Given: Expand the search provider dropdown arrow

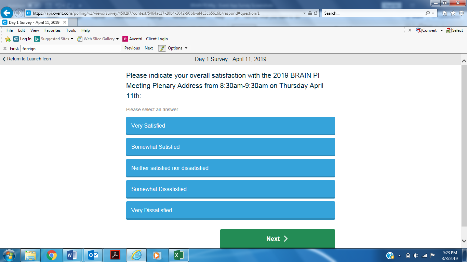Looking at the screenshot, I should (433, 13).
